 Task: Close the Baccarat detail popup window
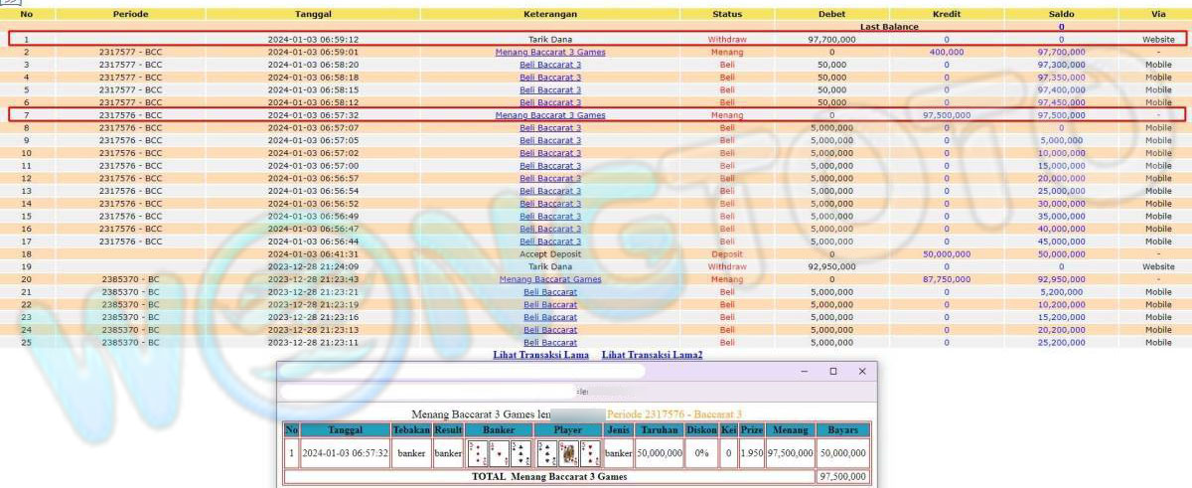[x=861, y=371]
